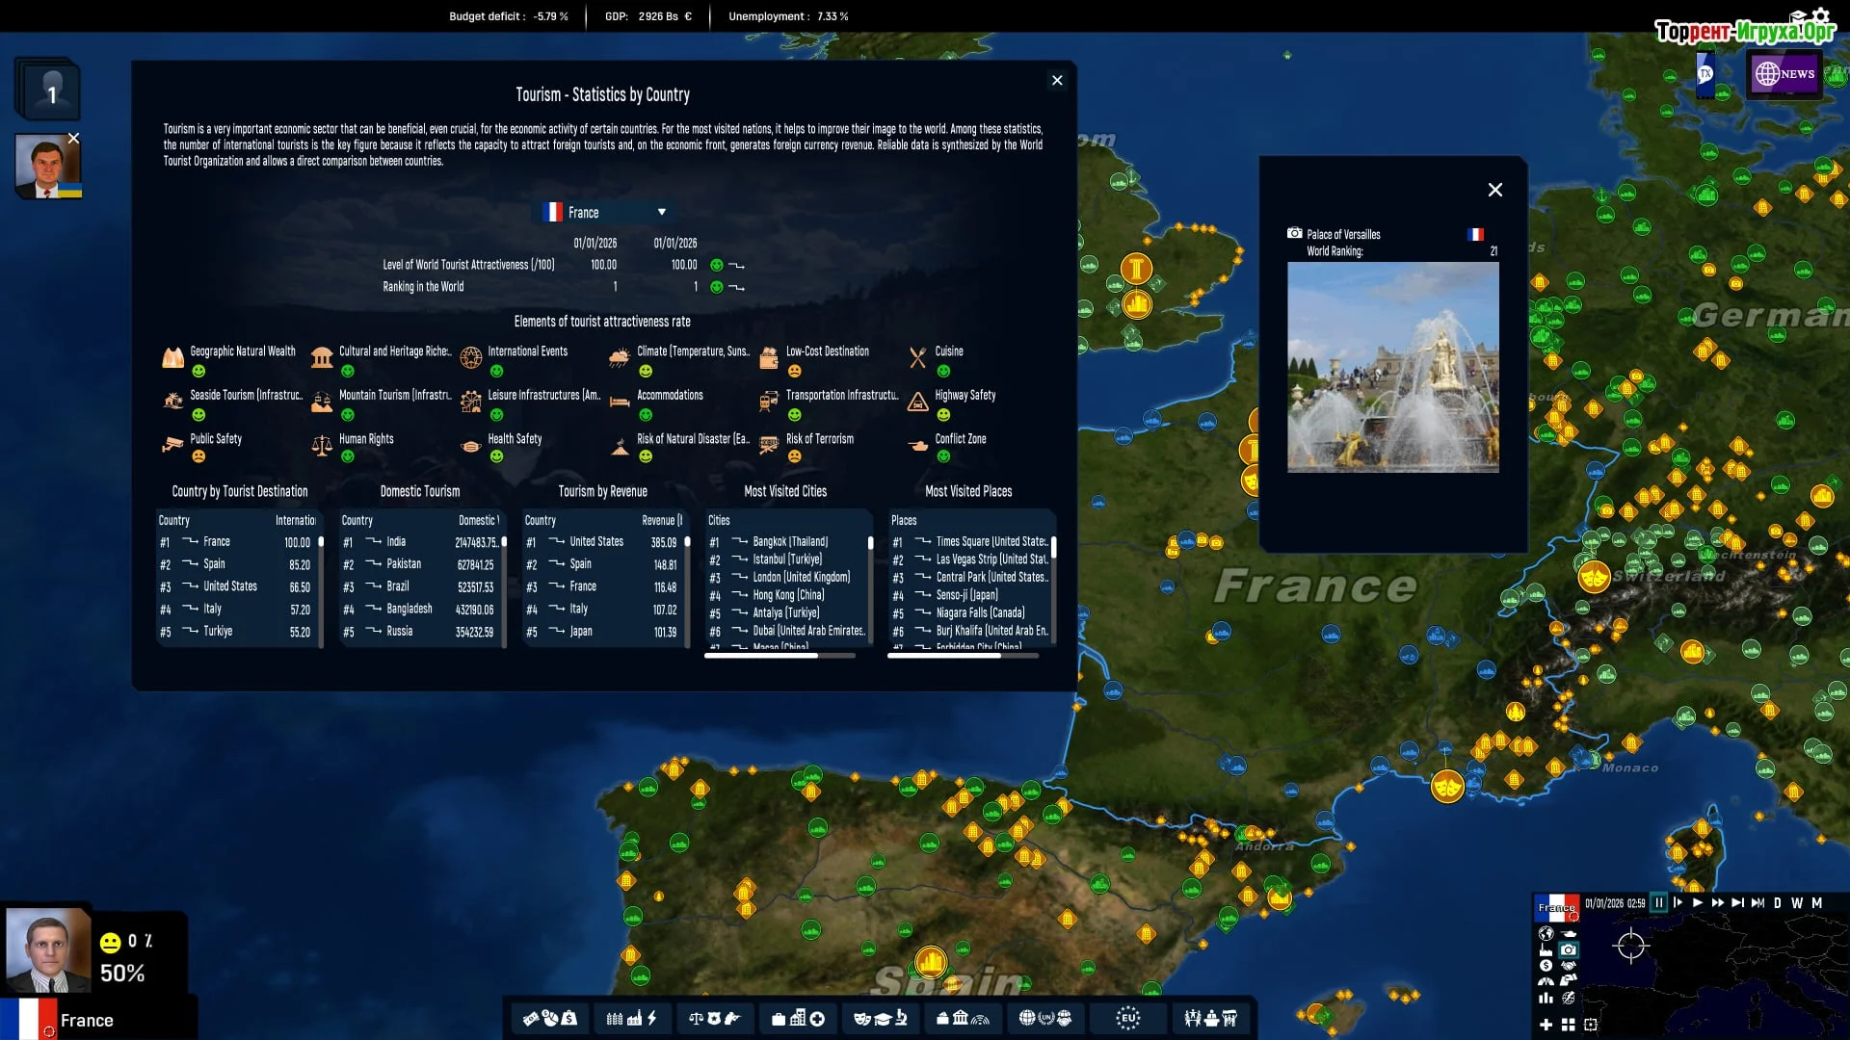1850x1040 pixels.
Task: Click the Palace of Versailles photo
Action: point(1392,367)
